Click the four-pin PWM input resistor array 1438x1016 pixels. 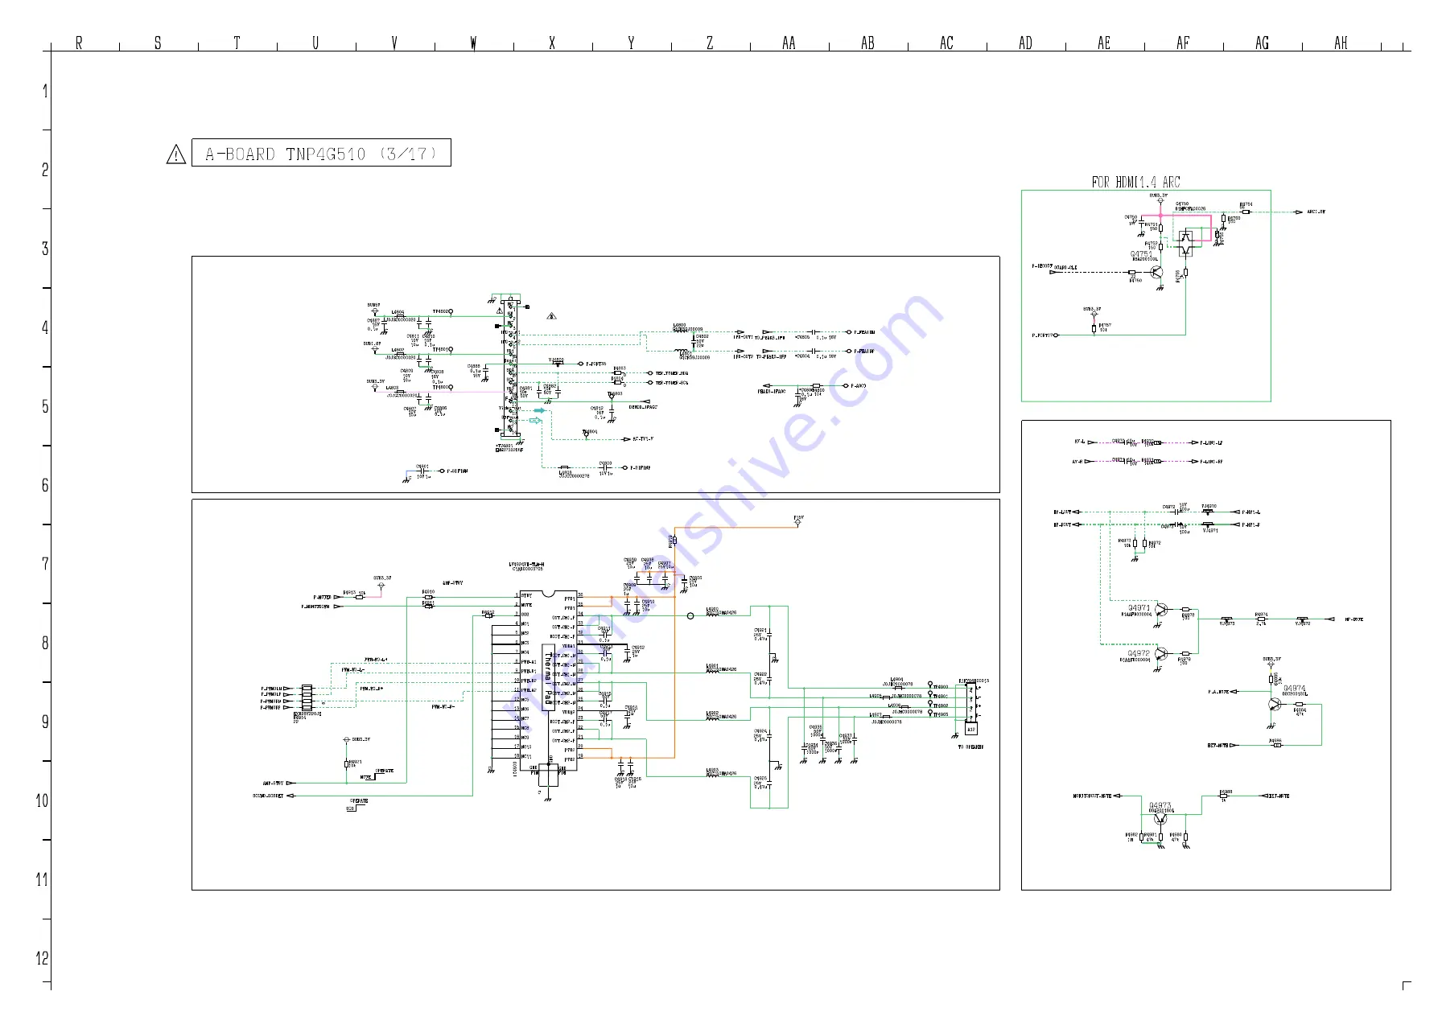tap(307, 698)
